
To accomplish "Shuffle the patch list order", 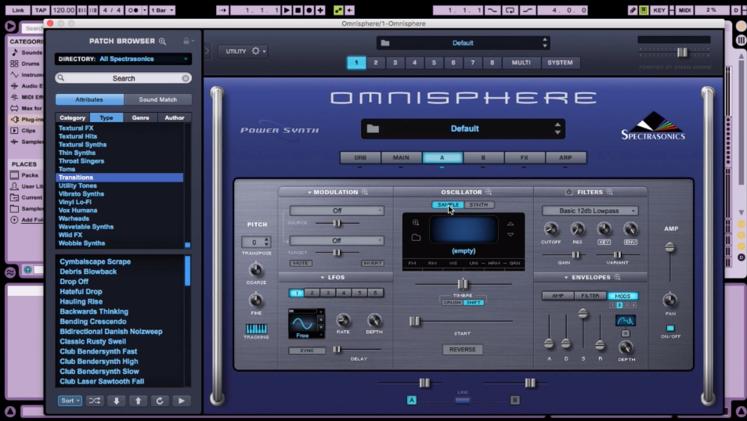I will tap(94, 401).
